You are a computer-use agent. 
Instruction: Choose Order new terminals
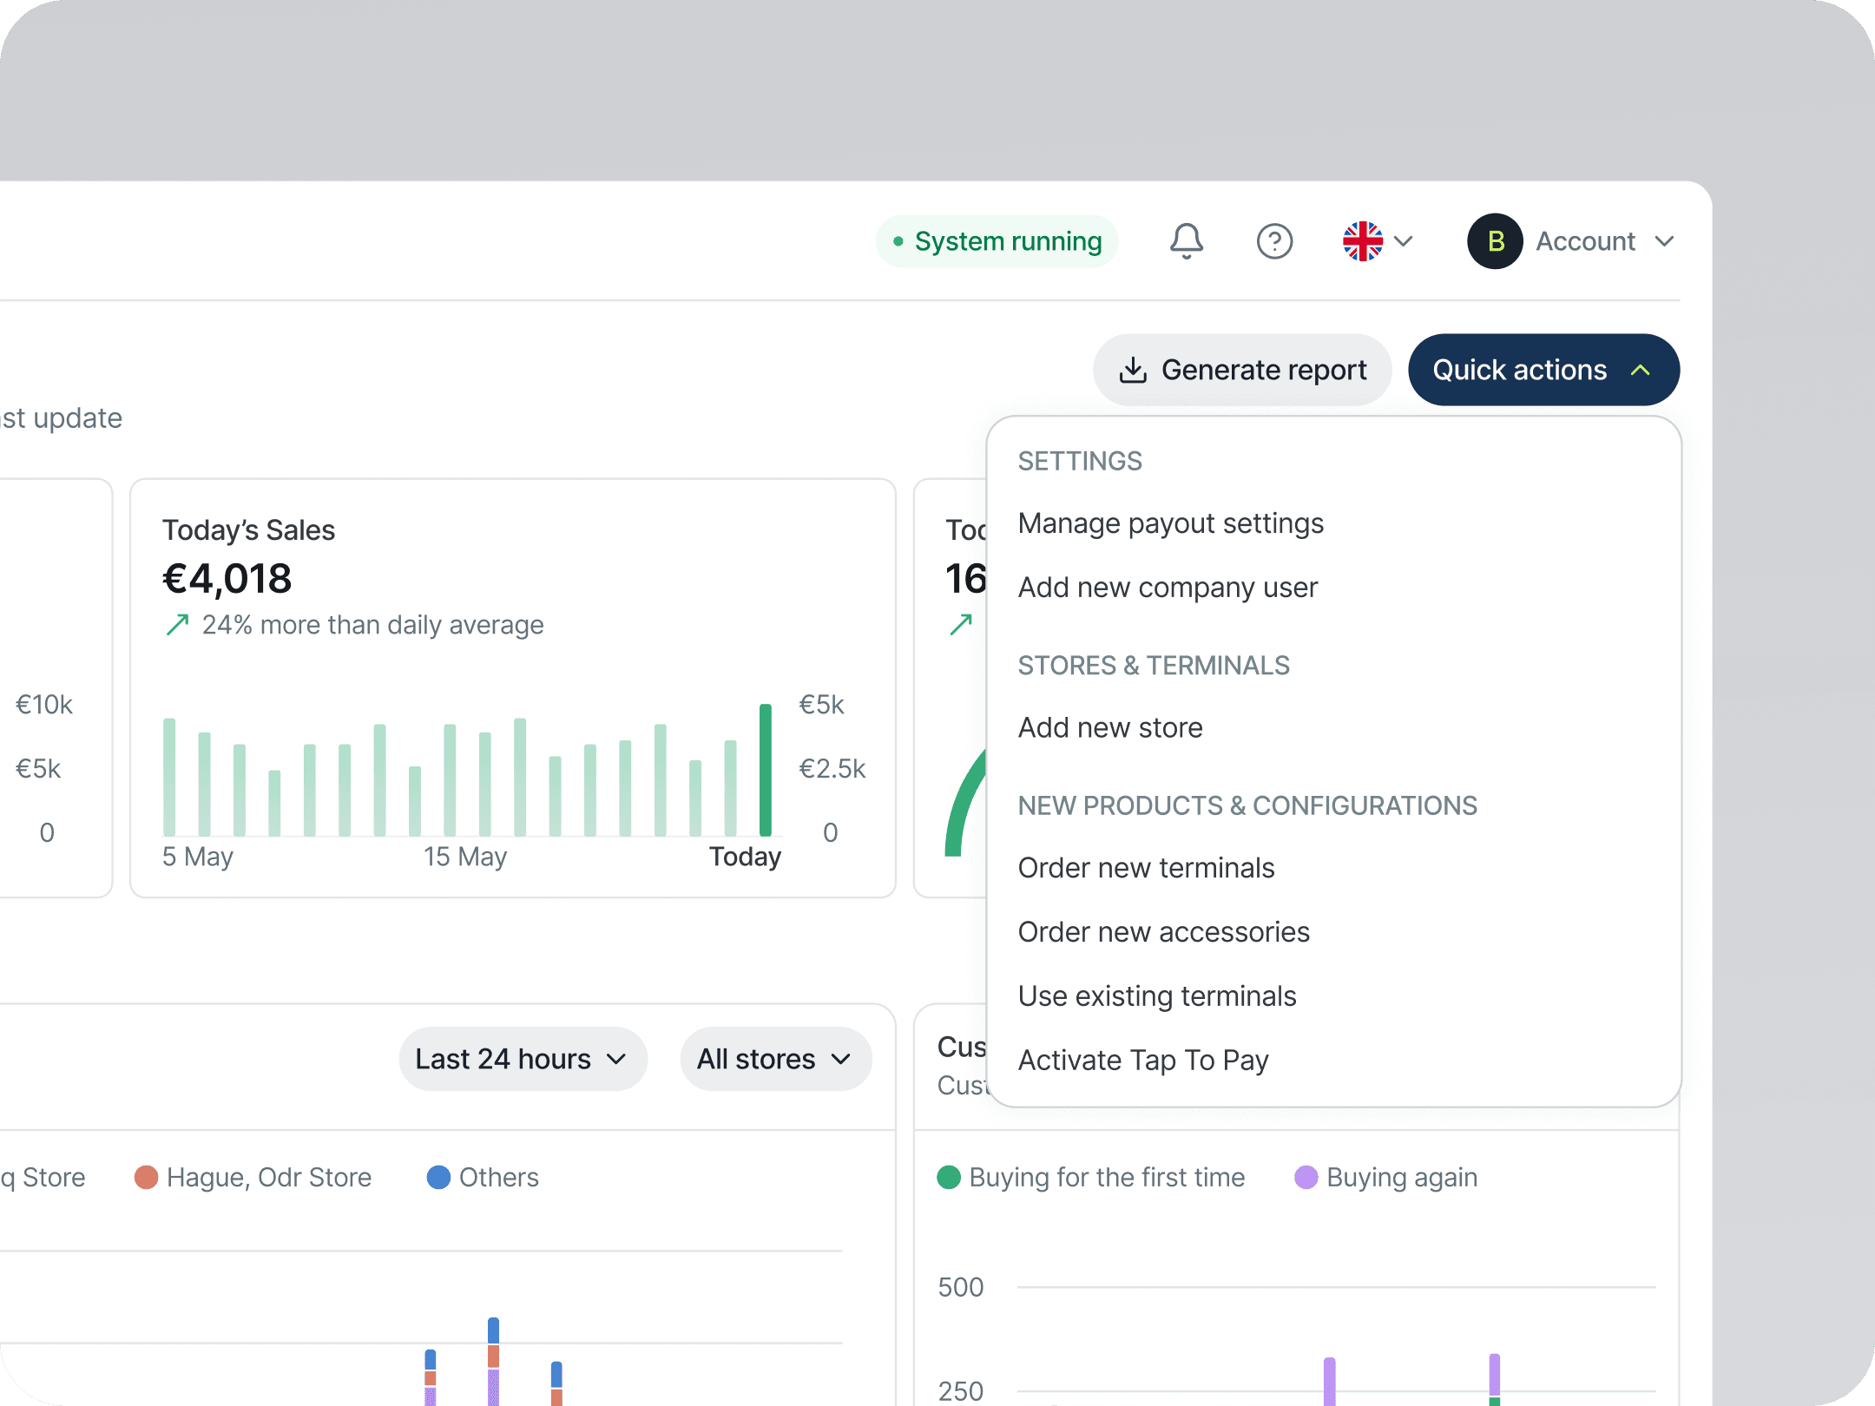(1146, 868)
